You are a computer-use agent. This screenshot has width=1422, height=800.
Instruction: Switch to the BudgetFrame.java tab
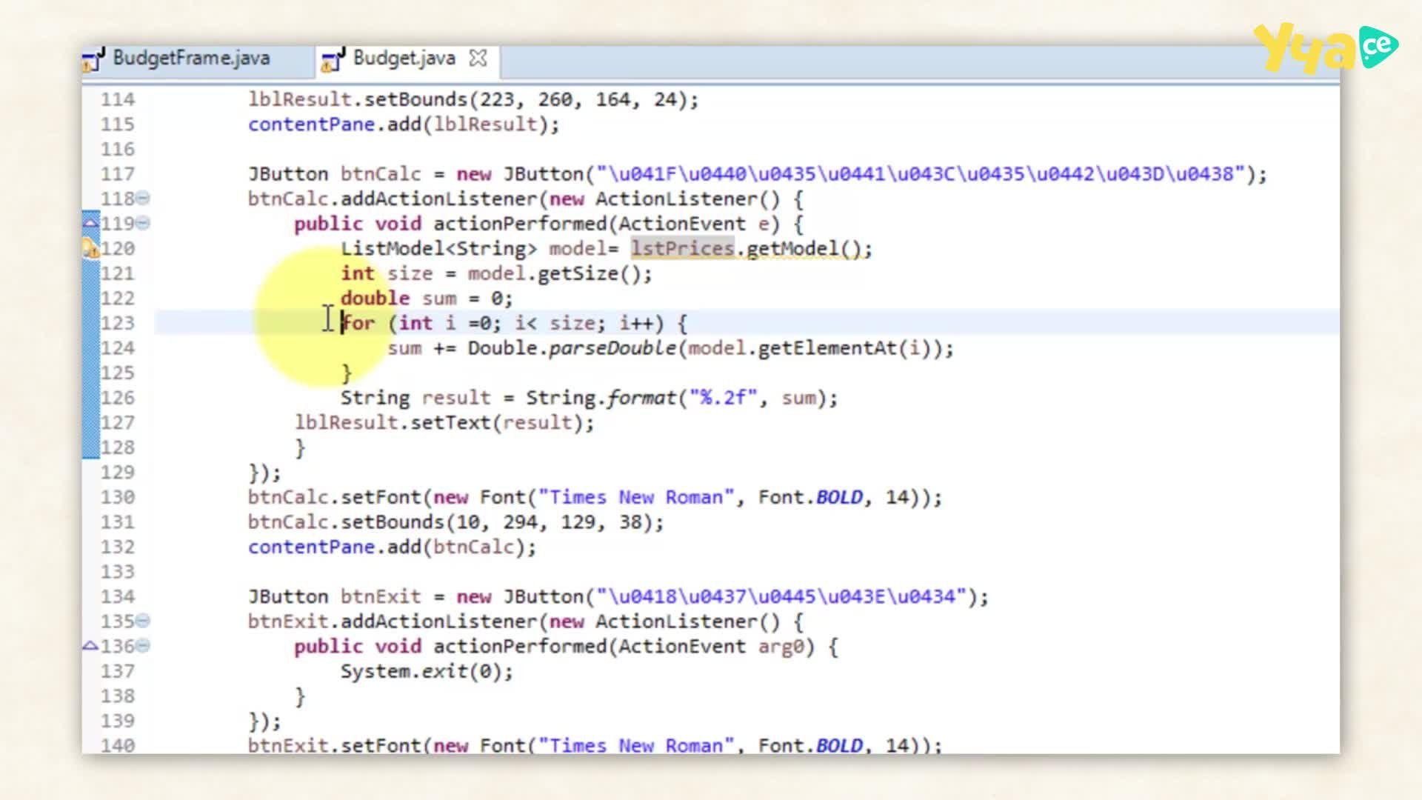point(191,59)
